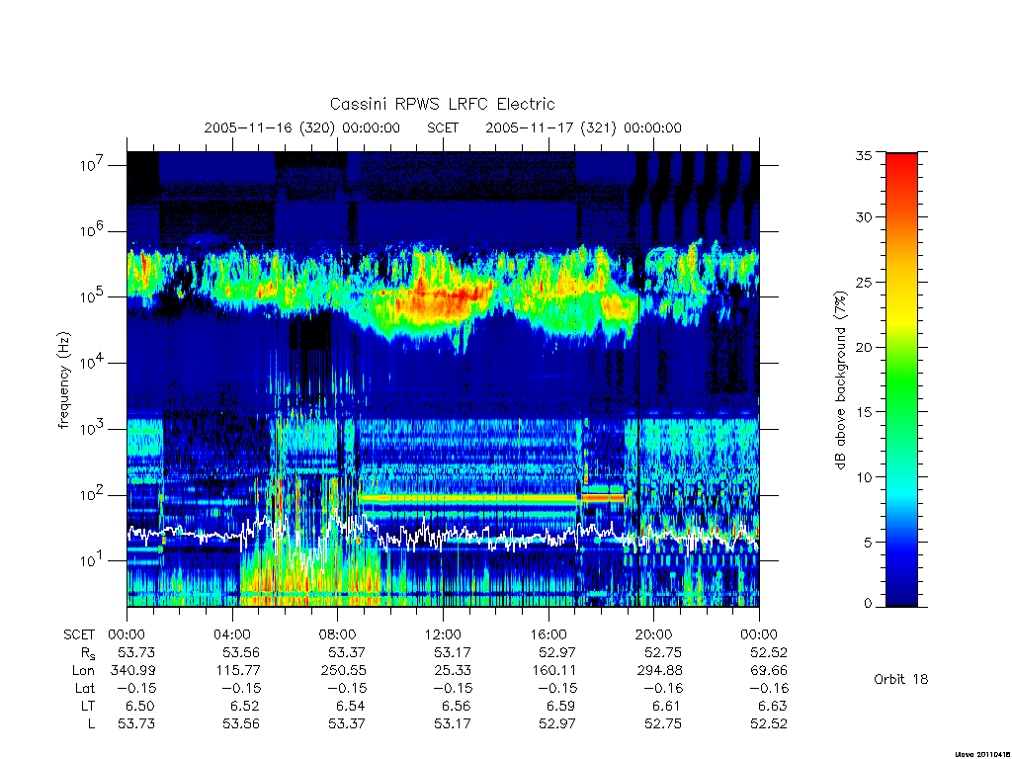Click the green middle of the colorbar
This screenshot has height=759, width=1012.
901,379
